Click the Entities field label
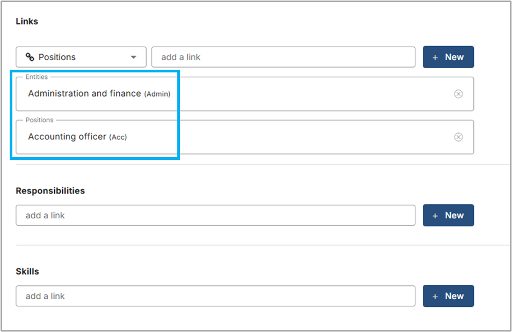Viewport: 512px width, 332px height. (36, 77)
